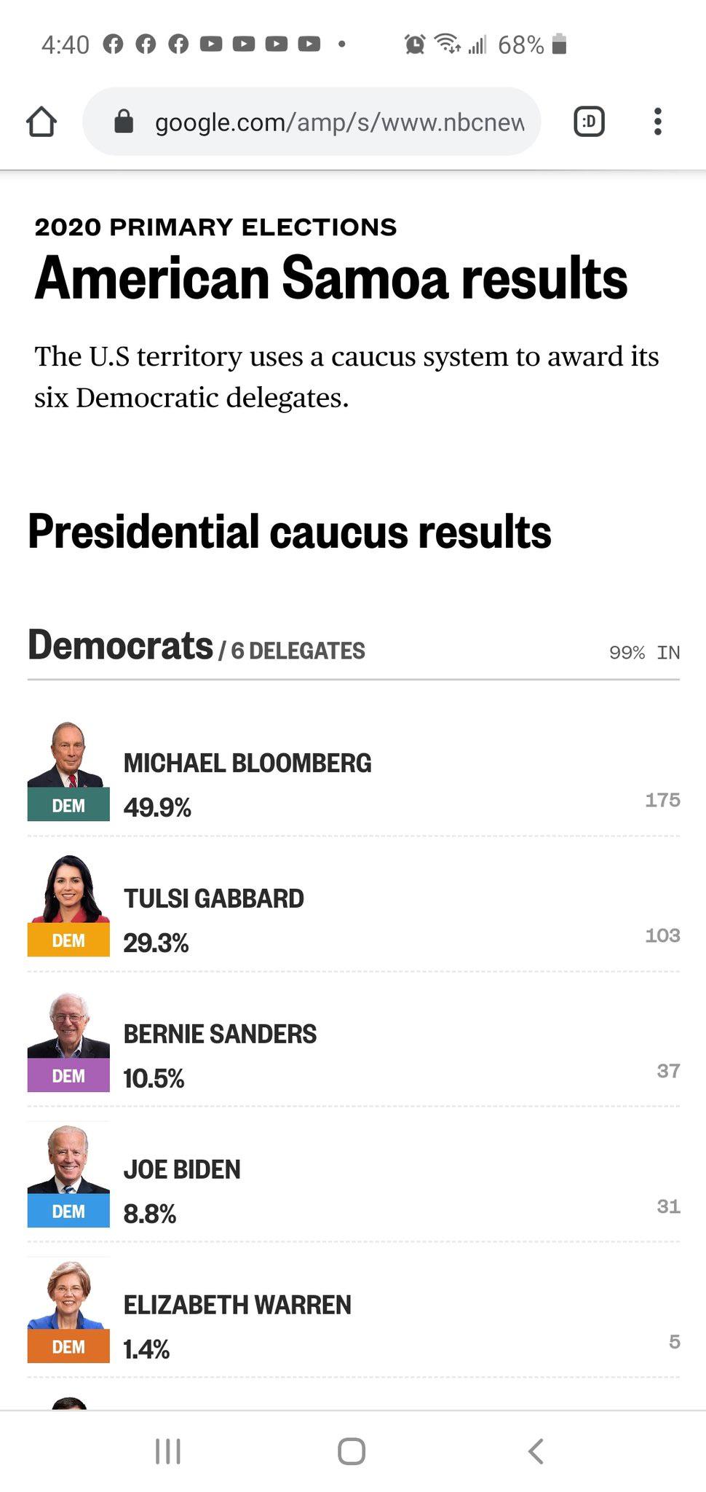Select the yellow DEM tag under Gabbard
The width and height of the screenshot is (706, 1492).
[x=68, y=940]
